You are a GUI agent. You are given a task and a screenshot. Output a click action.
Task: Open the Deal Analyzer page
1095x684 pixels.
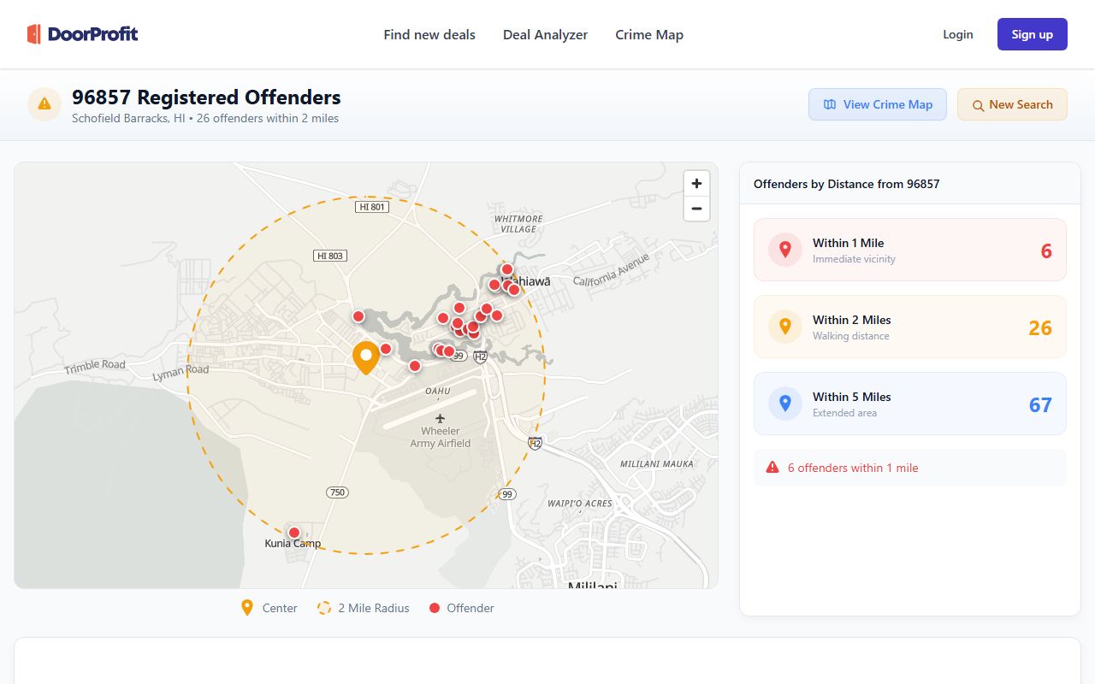(x=545, y=35)
